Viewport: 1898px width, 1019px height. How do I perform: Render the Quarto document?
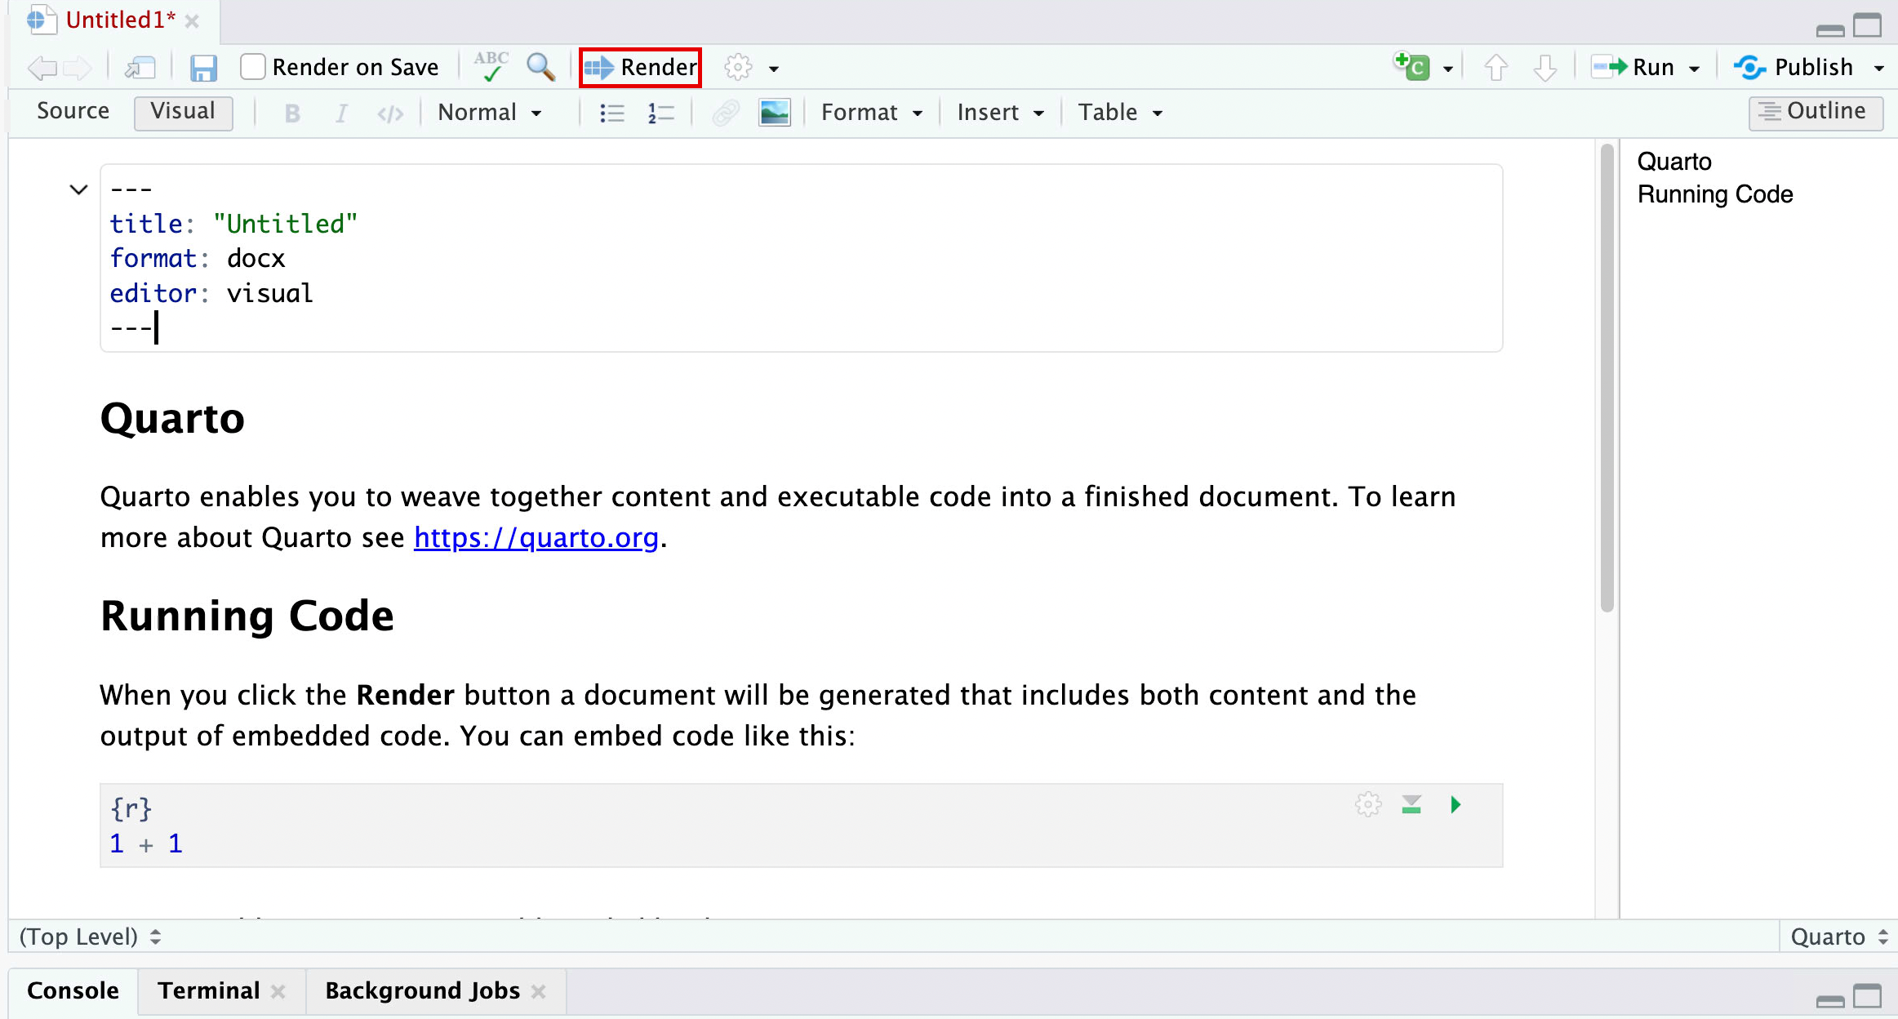640,67
